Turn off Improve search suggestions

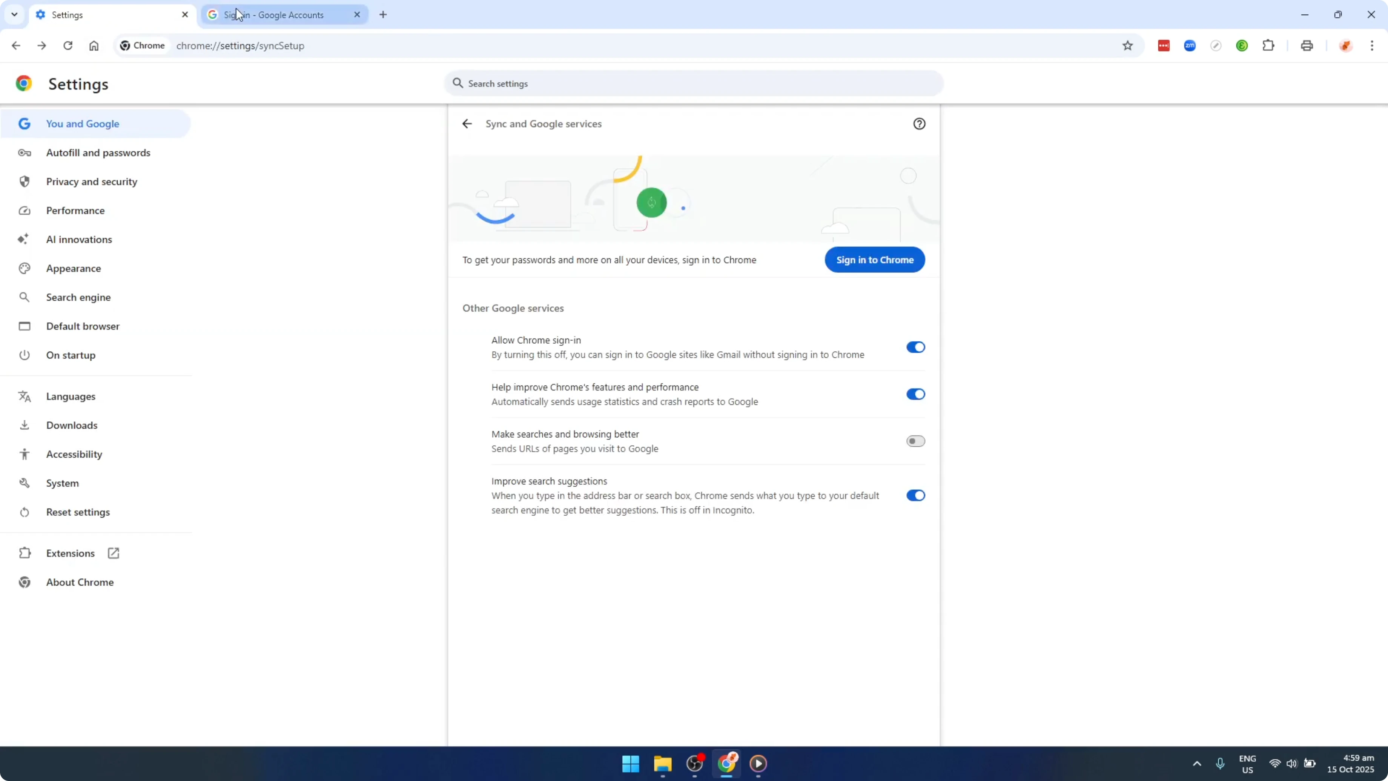(915, 495)
